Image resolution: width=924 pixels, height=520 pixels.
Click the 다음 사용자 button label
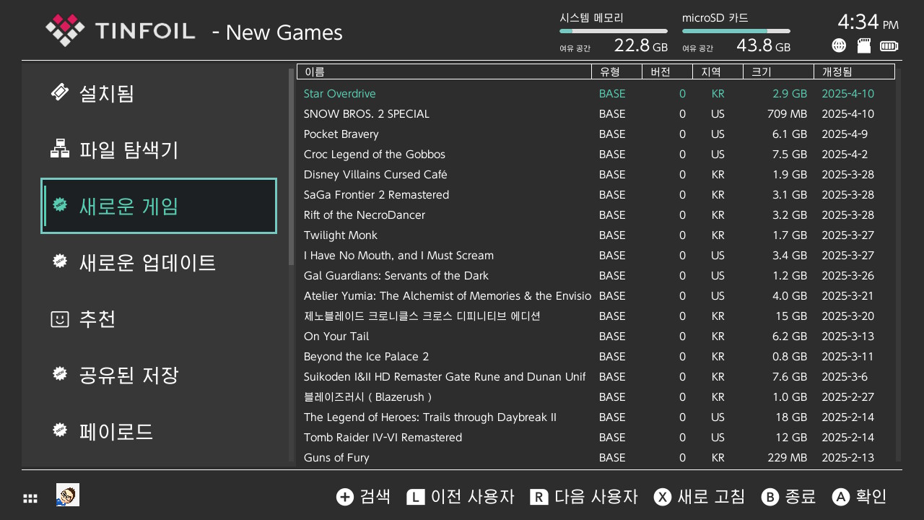point(596,497)
